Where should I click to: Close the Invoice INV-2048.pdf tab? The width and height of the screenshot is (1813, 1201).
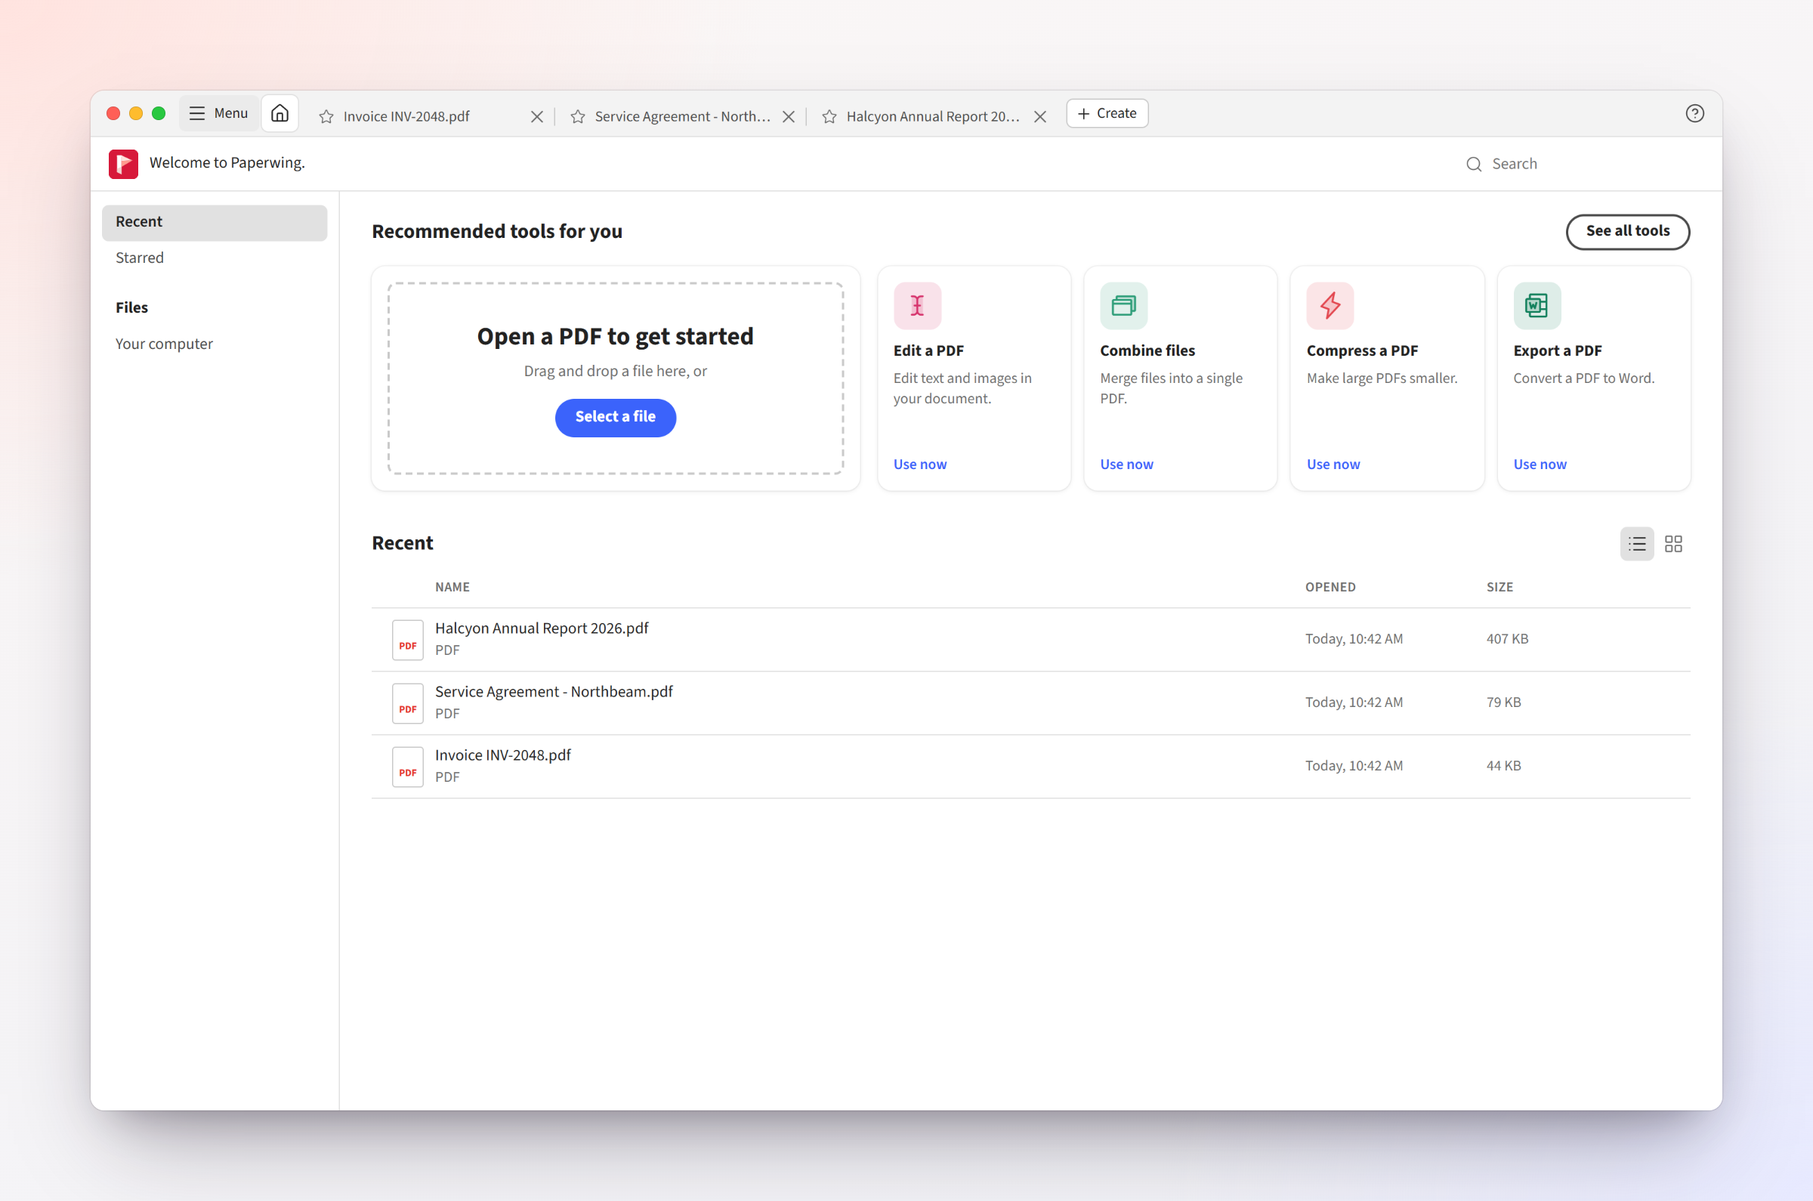537,116
